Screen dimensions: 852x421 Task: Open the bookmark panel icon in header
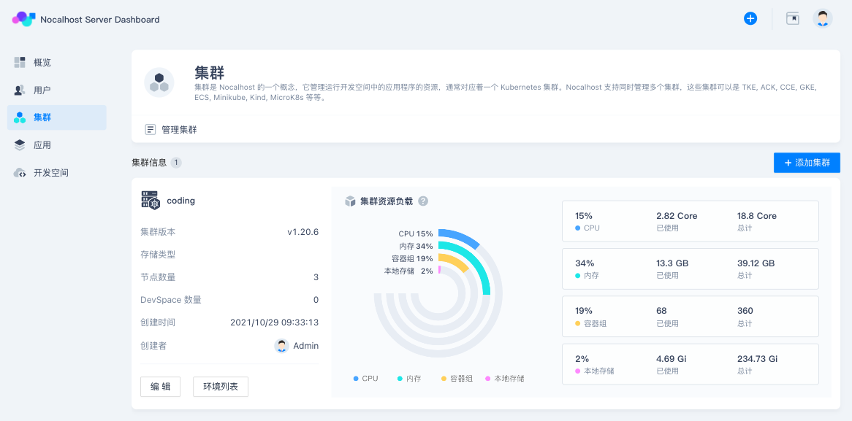(x=793, y=18)
